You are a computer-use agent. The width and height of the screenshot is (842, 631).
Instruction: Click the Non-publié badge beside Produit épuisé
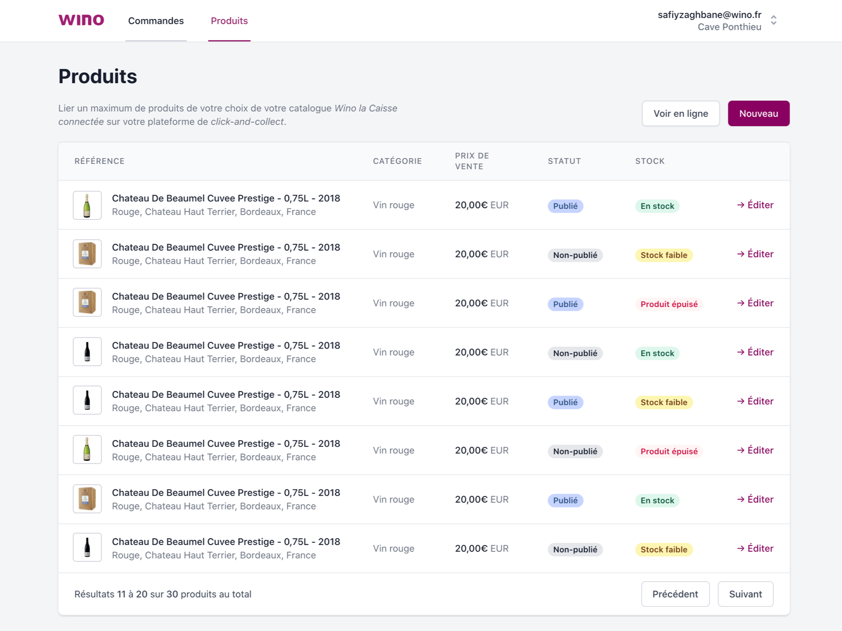pos(575,451)
